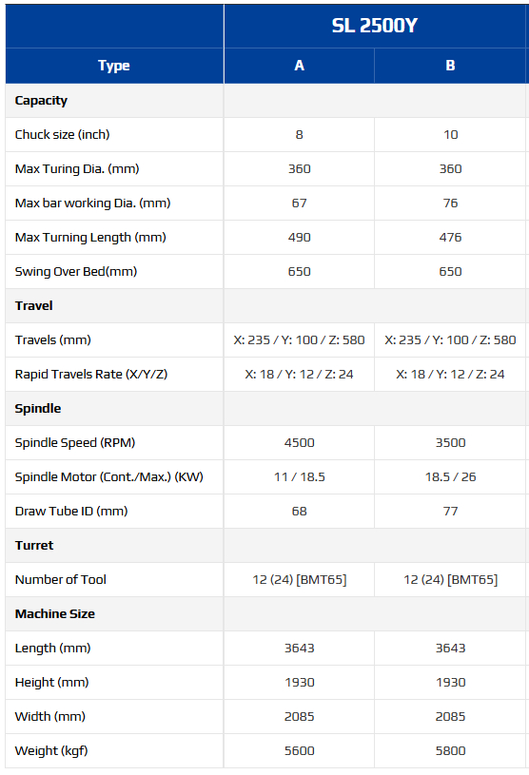Click the Weight value 5800

pyautogui.click(x=450, y=751)
